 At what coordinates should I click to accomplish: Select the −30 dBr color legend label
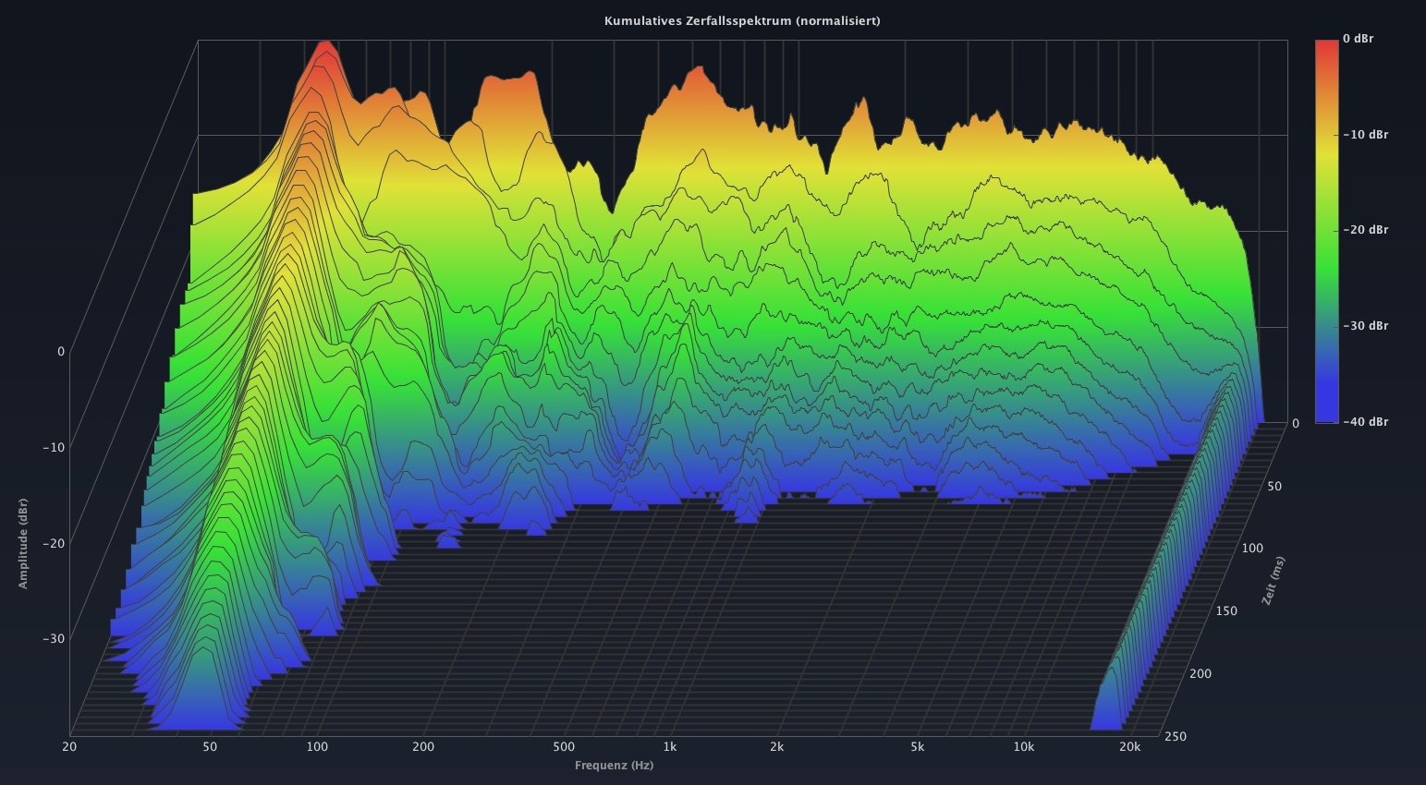tap(1365, 326)
